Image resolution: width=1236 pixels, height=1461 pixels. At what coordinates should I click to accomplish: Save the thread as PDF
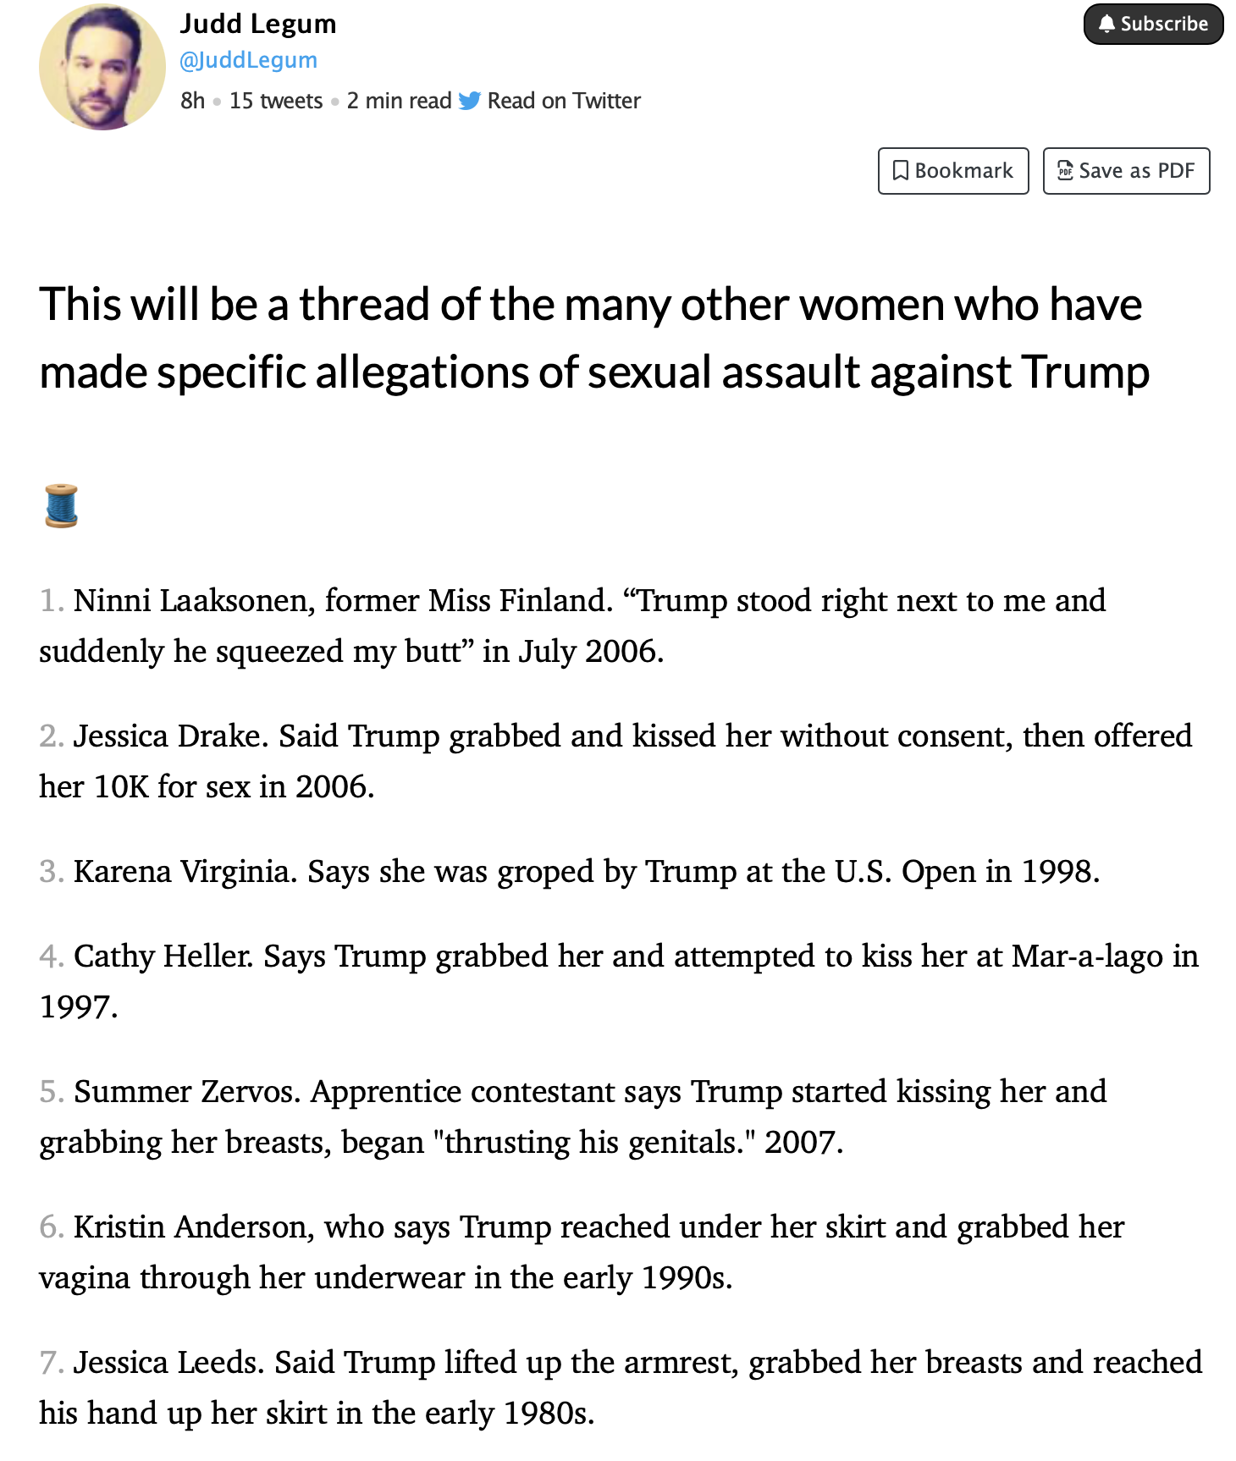tap(1126, 171)
